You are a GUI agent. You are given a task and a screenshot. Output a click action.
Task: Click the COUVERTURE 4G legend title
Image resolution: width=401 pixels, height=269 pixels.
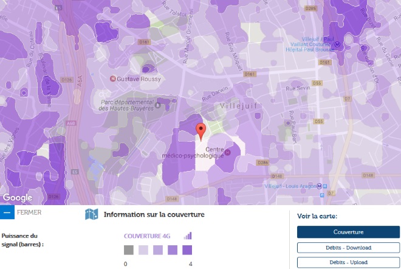pos(147,236)
